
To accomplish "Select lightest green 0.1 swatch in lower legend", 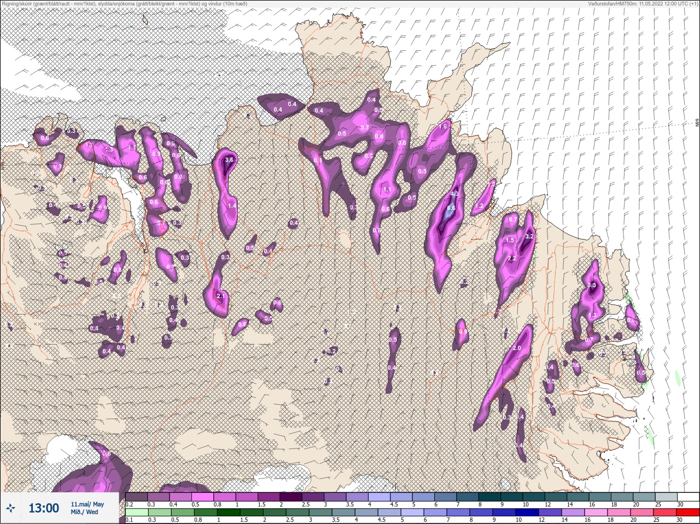I will 137,512.
